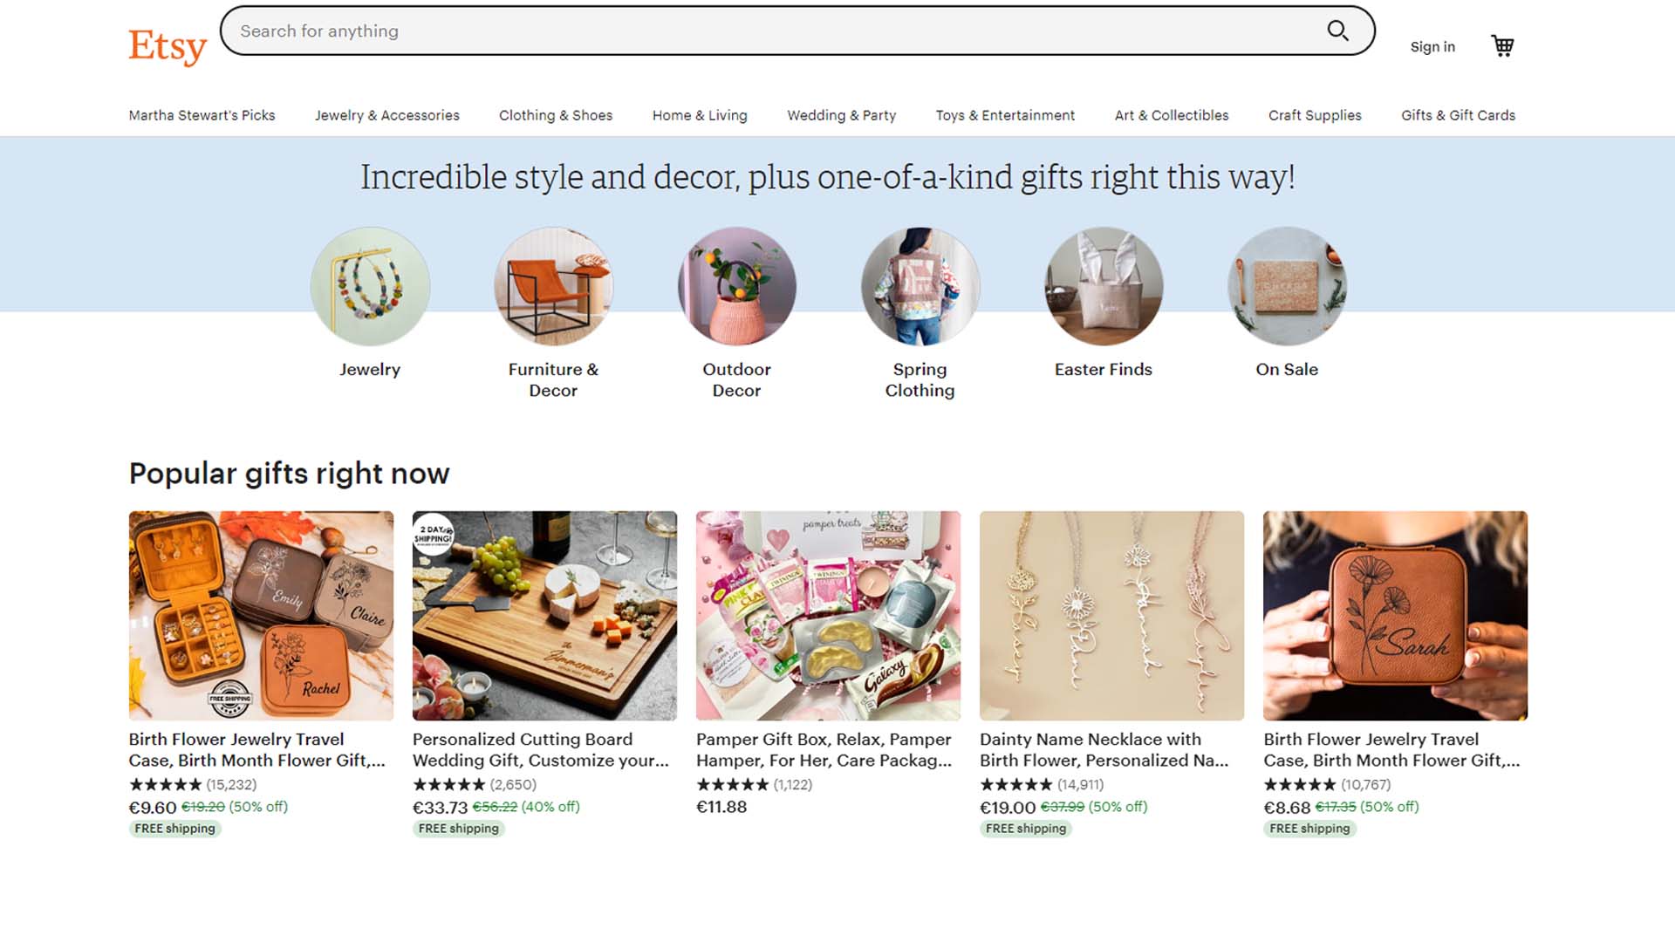Open the Gifts & Gift Cards section
Screen dimensions: 1675x942
click(1459, 114)
